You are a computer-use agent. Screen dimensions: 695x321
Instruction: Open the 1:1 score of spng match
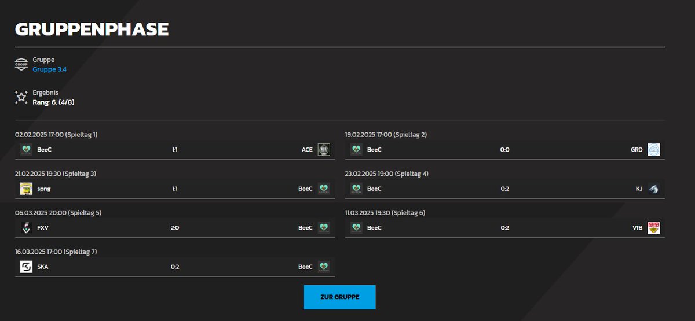coord(175,189)
